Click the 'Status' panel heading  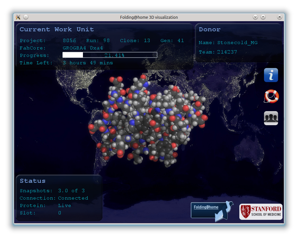coord(33,181)
